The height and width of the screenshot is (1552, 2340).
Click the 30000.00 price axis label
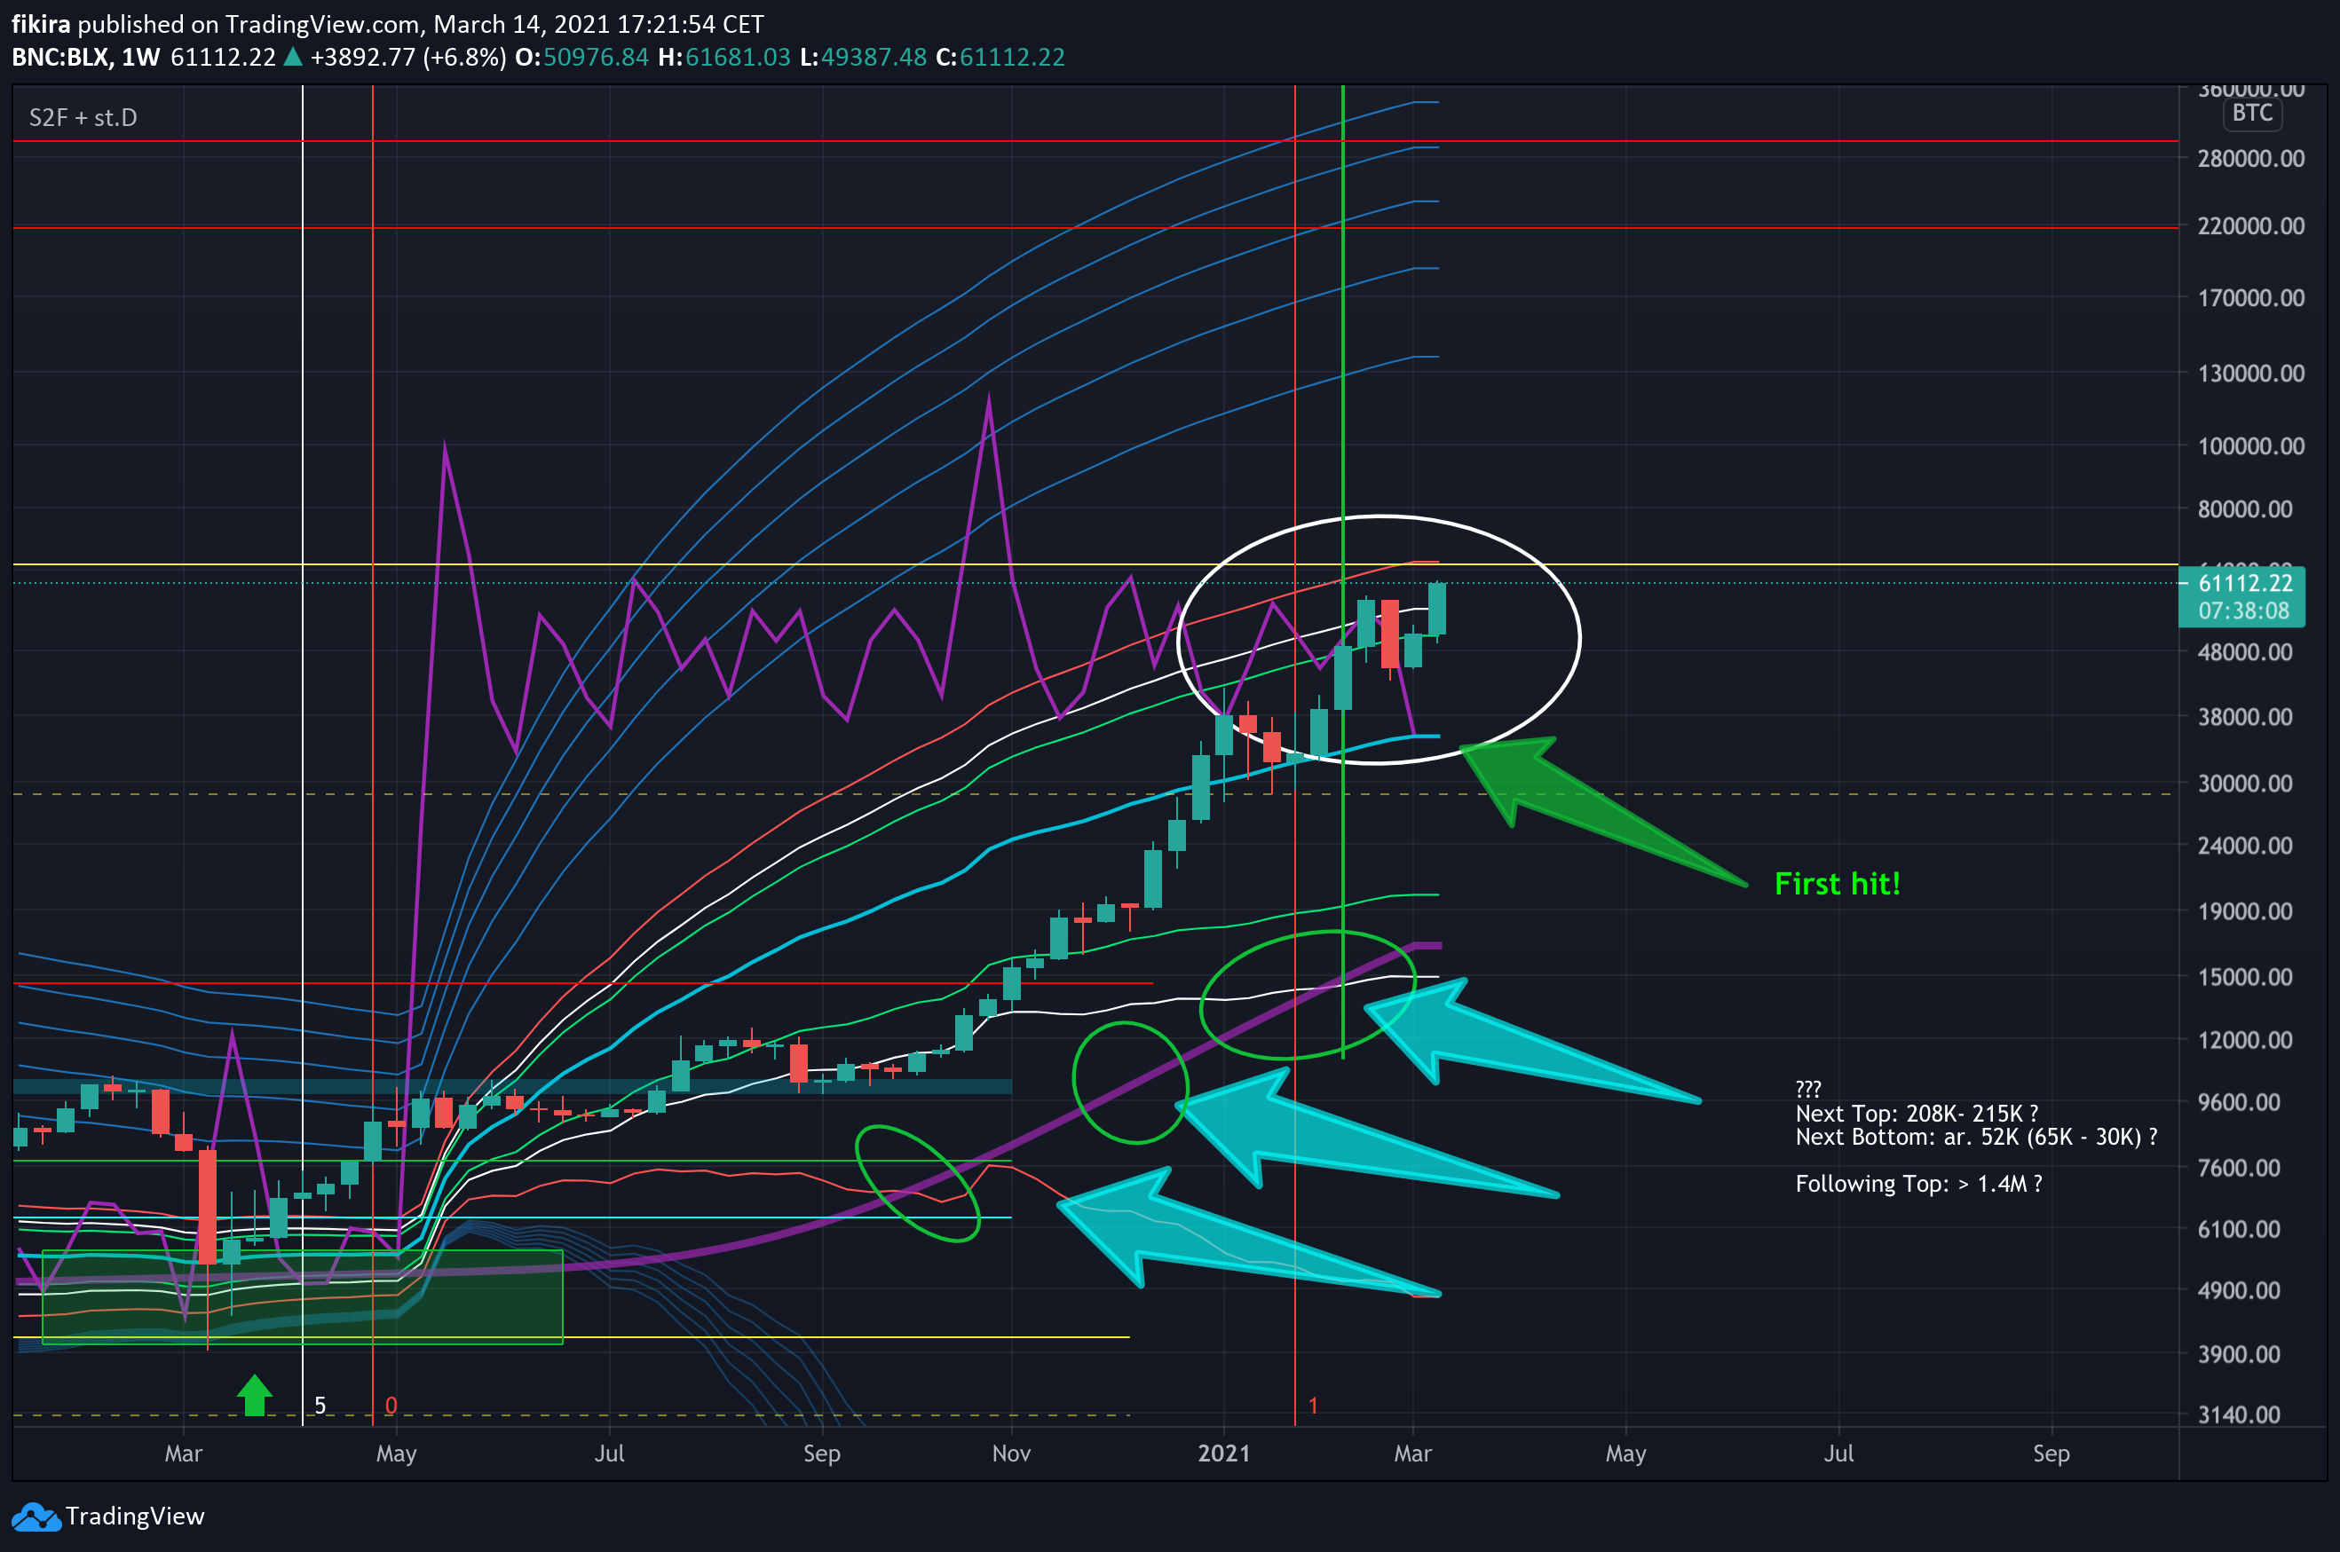click(2245, 784)
